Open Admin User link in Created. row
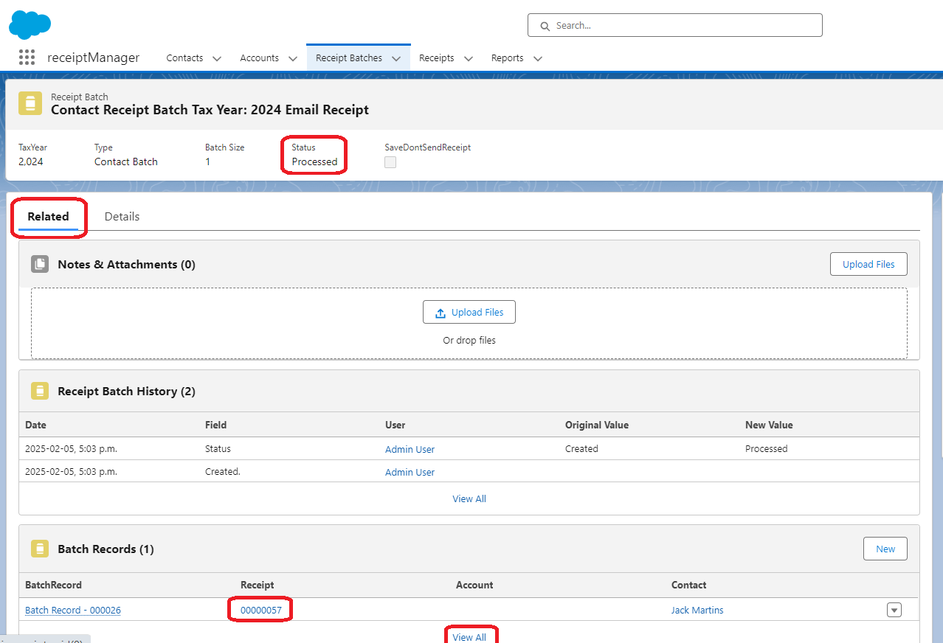 tap(410, 472)
